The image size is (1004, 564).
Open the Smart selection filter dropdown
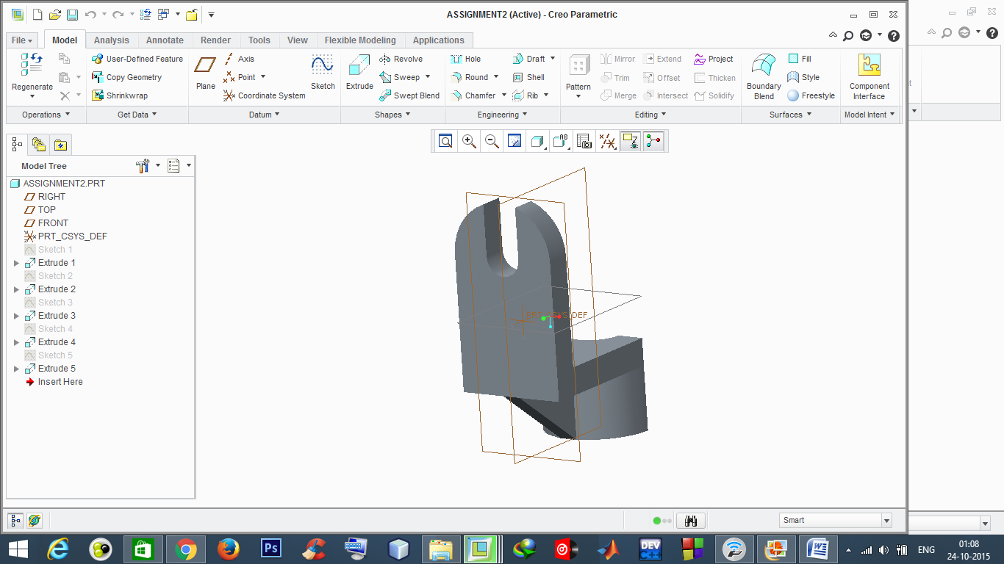(x=836, y=520)
